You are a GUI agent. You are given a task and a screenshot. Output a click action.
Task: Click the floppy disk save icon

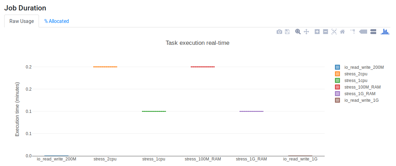287,32
